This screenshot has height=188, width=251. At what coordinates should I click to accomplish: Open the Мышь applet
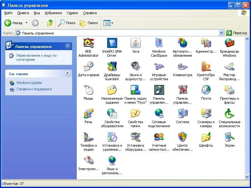pos(88,90)
